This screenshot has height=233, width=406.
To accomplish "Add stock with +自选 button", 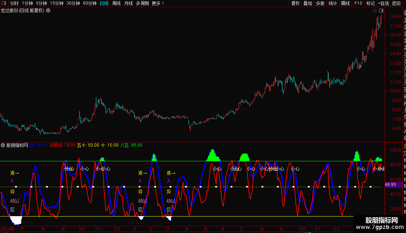I will (383, 3).
